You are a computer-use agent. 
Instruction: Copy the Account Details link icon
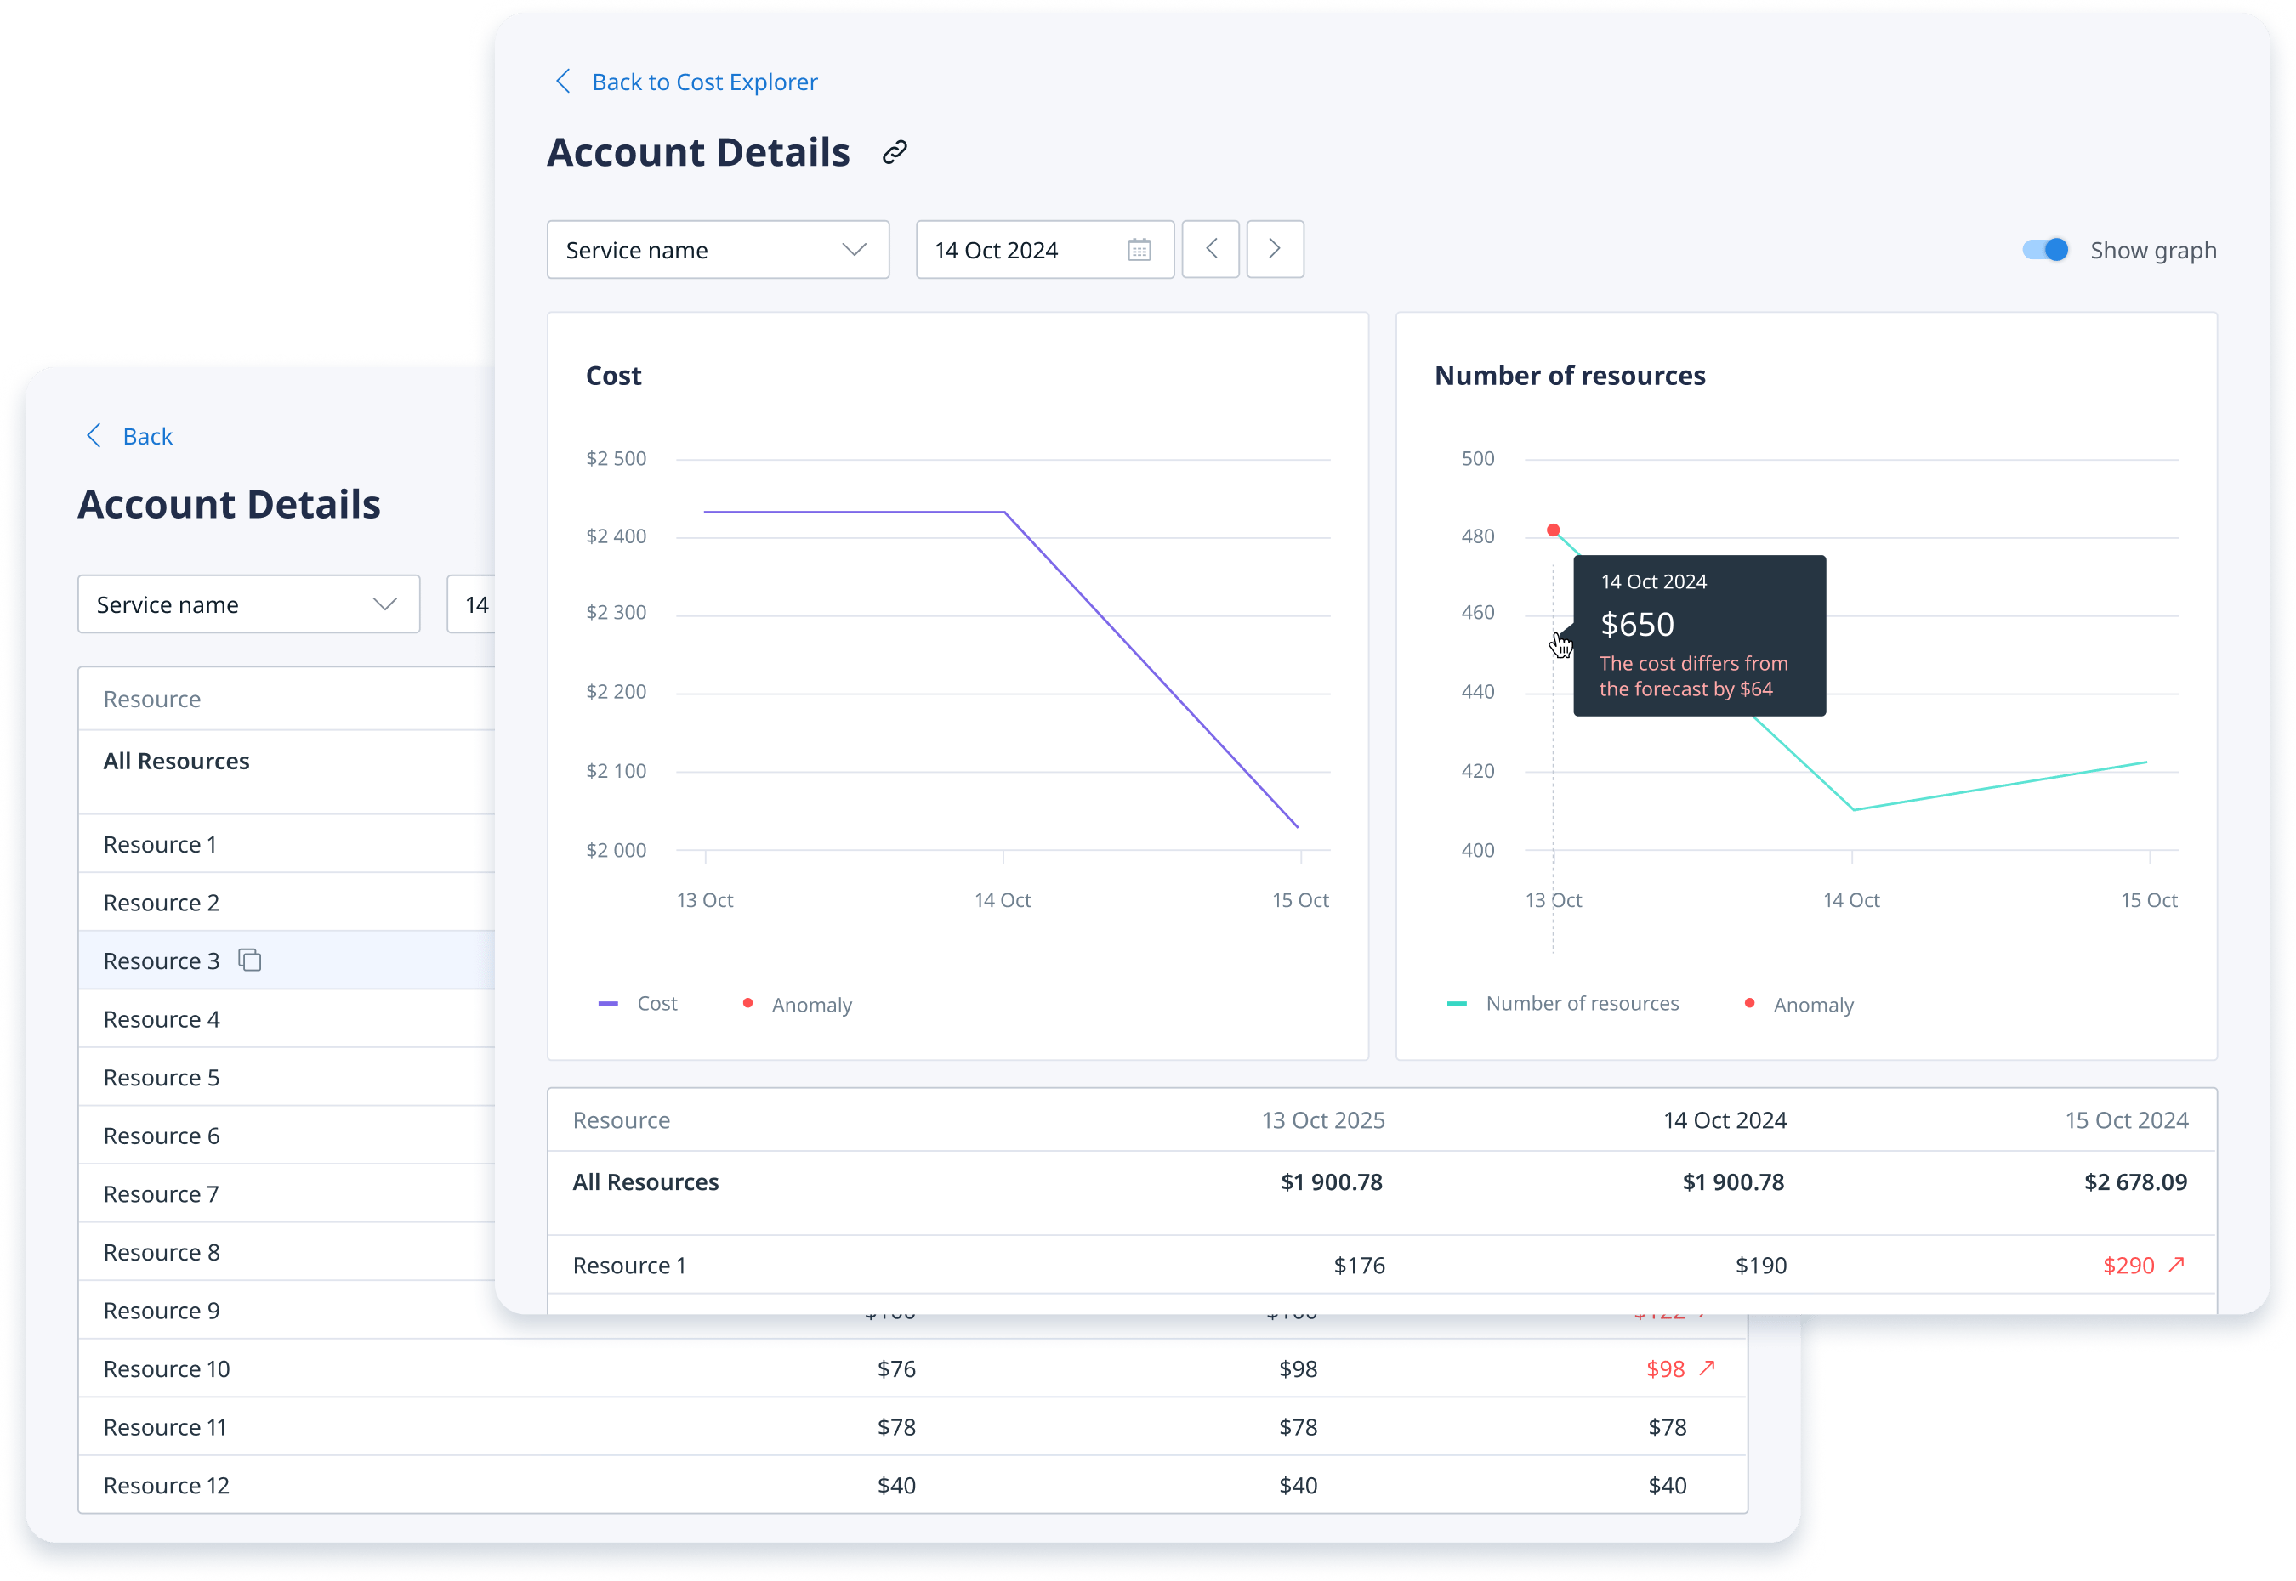pos(895,152)
